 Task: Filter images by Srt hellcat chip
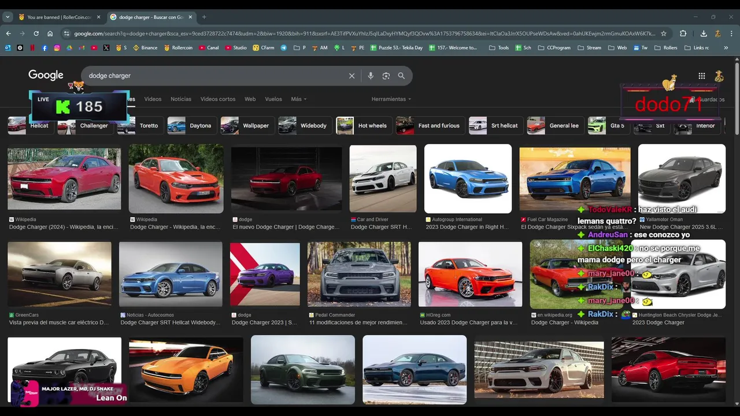[495, 125]
